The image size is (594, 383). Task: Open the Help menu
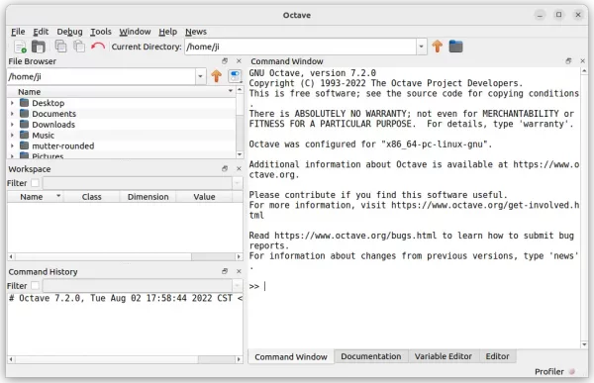[x=168, y=32]
